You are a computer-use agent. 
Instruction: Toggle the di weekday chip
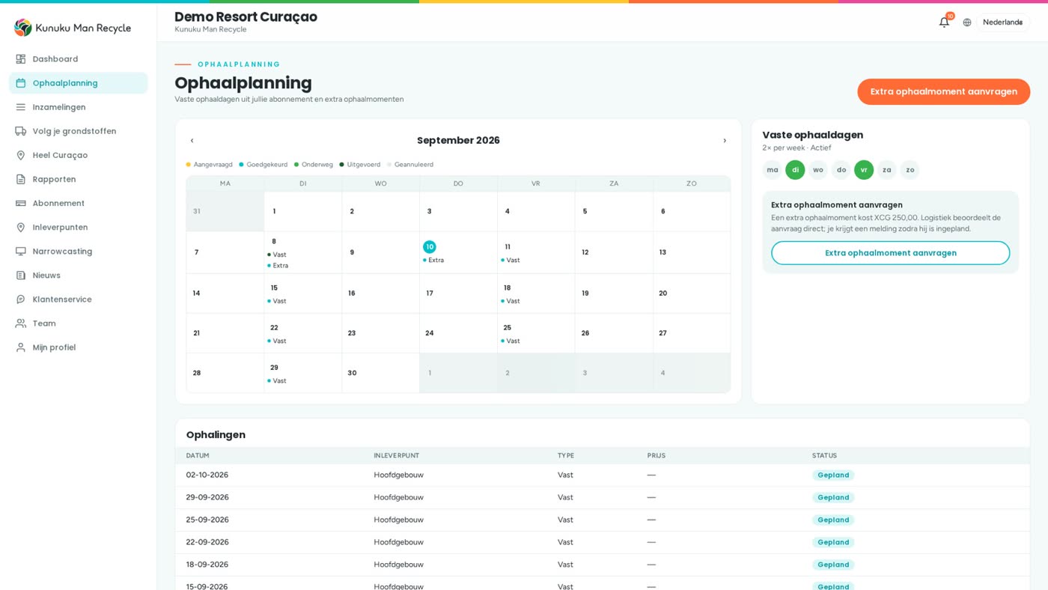(795, 170)
